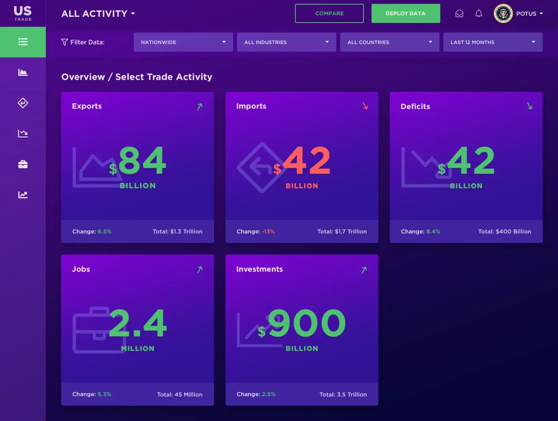Open the rising chart investments sidebar icon
The height and width of the screenshot is (421, 558).
[23, 195]
